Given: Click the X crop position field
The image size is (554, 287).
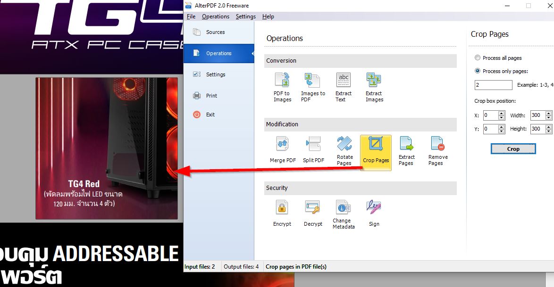Looking at the screenshot, I should point(490,115).
